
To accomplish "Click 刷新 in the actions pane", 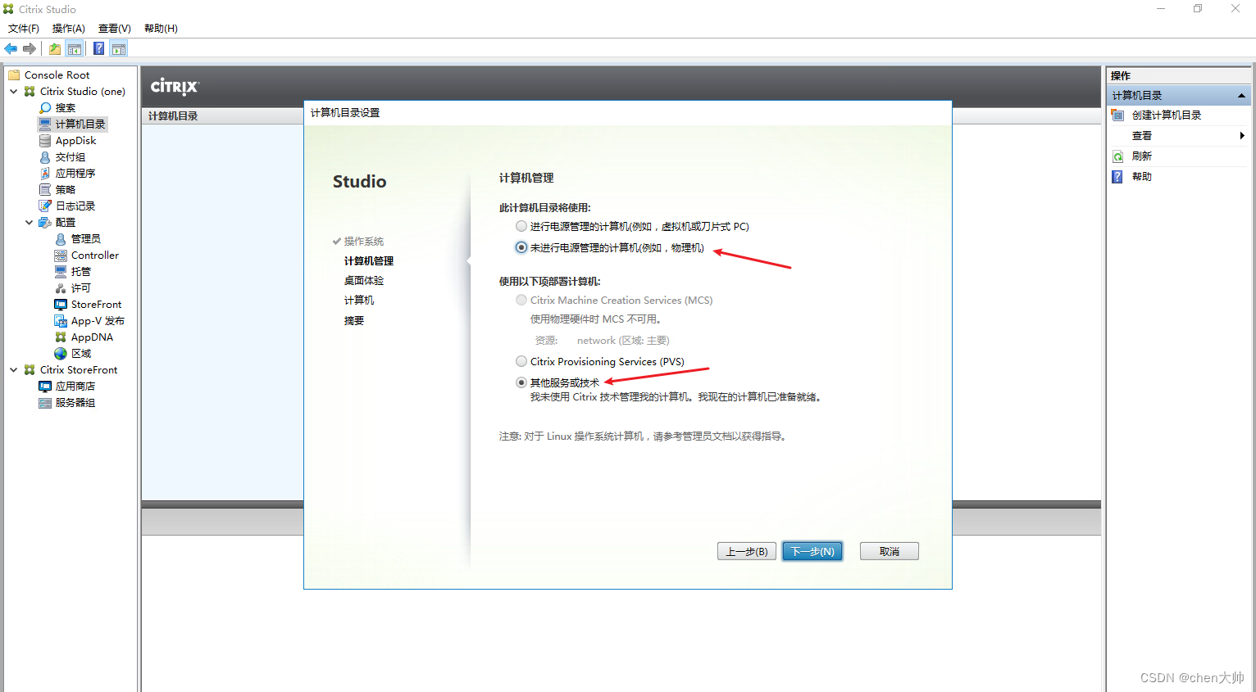I will (1141, 156).
